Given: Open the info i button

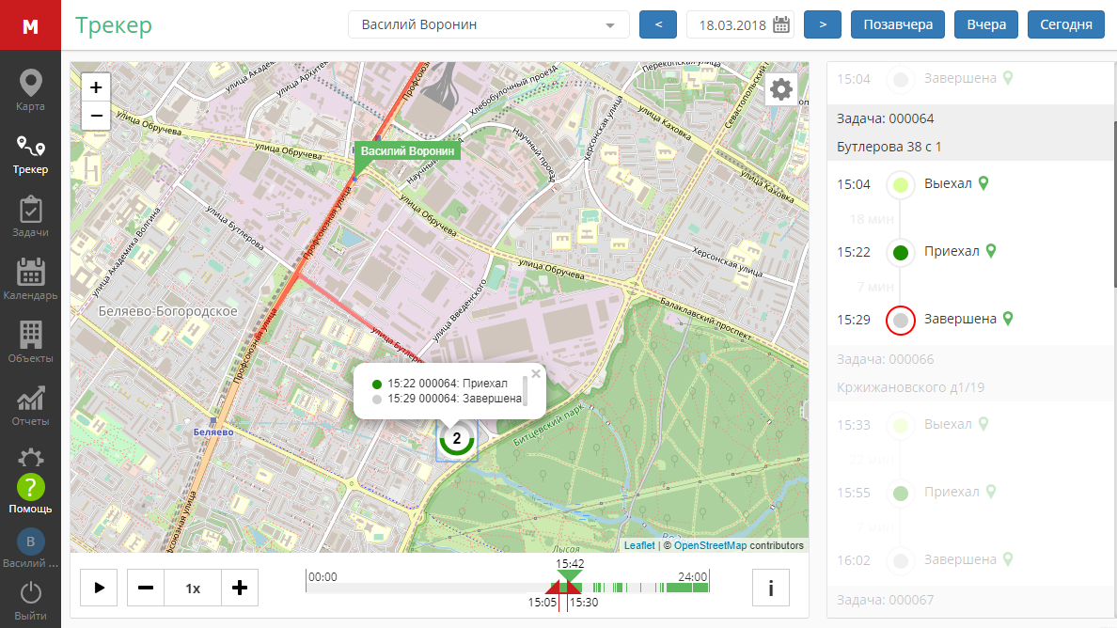Looking at the screenshot, I should (771, 589).
